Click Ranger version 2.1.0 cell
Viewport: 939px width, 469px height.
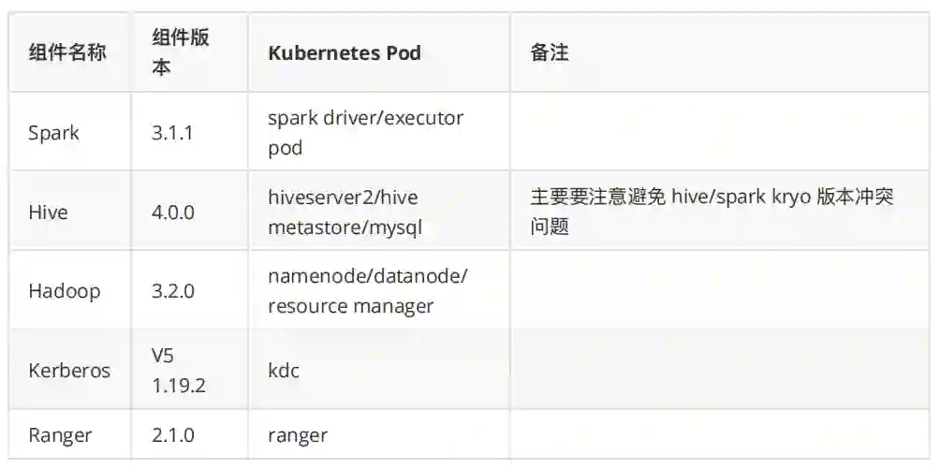[x=173, y=435]
